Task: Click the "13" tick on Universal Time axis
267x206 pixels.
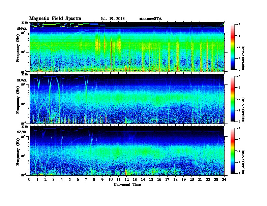Action: [x=135, y=179]
